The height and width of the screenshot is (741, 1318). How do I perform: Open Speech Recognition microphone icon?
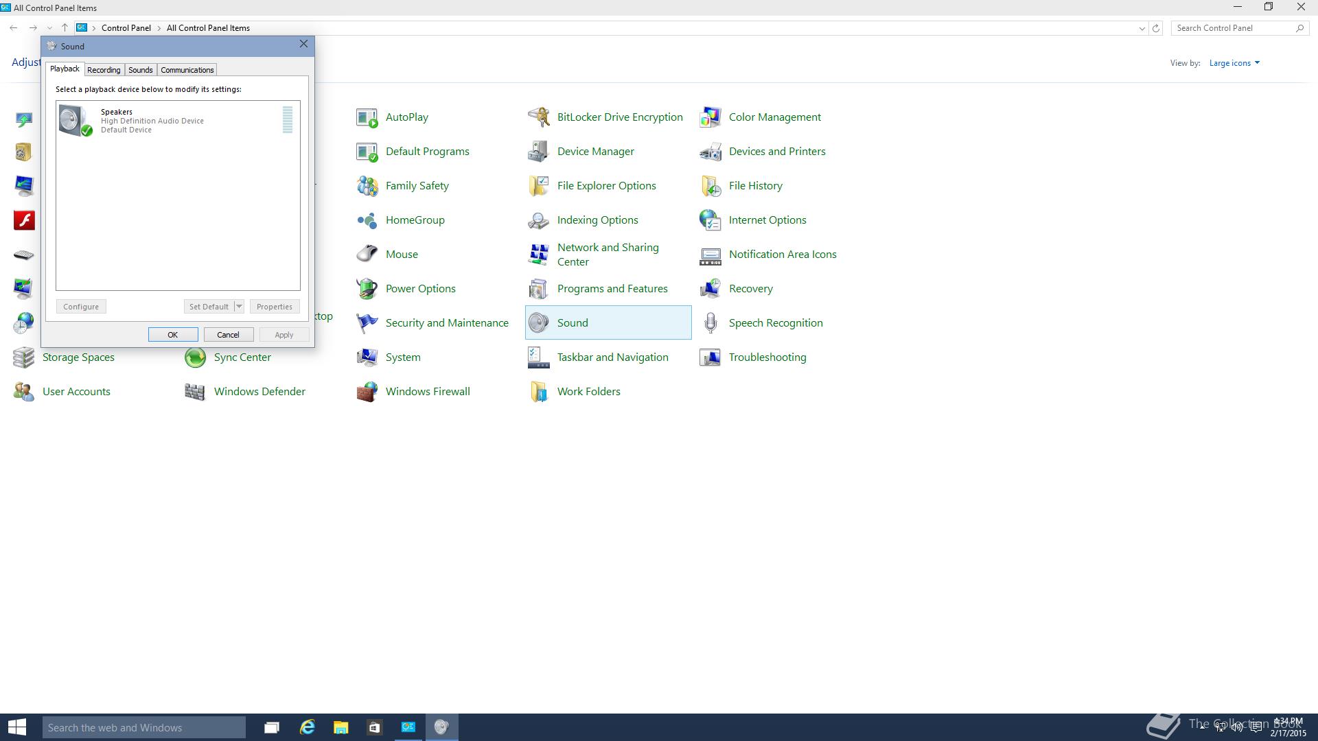coord(710,323)
